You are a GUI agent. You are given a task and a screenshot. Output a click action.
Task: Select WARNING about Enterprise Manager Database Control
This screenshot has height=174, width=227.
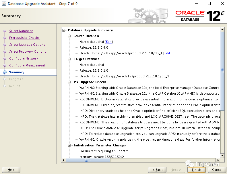(150, 88)
